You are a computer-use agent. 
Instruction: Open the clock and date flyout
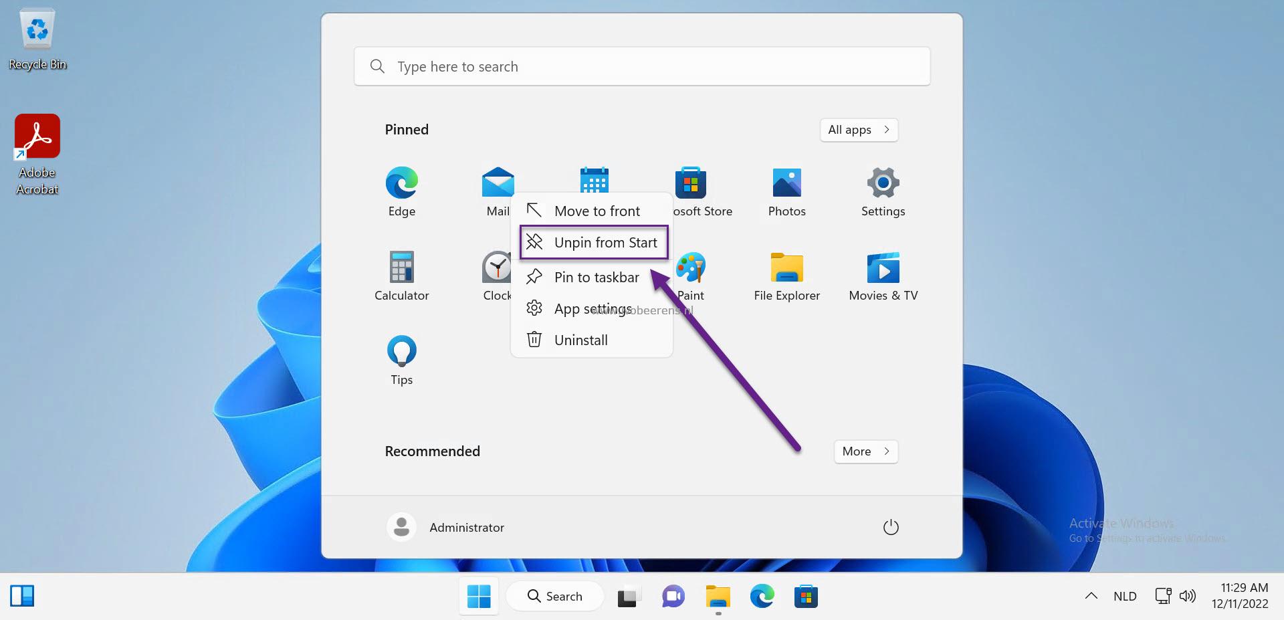click(x=1241, y=596)
